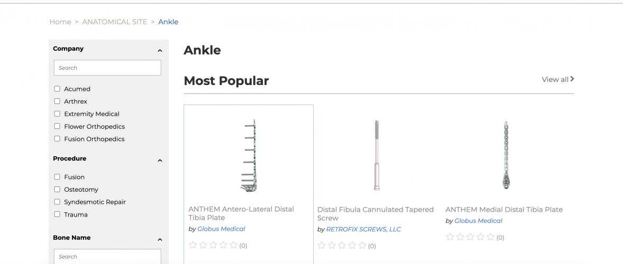The height and width of the screenshot is (264, 623).
Task: Click fifth star on Distal Fibula Screw rating
Action: (x=362, y=246)
